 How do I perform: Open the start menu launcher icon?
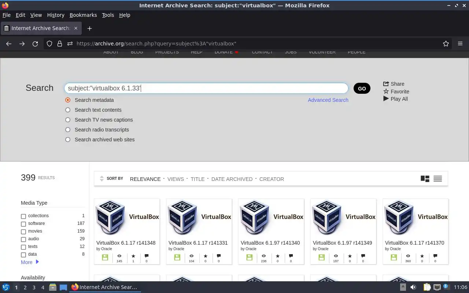pos(6,287)
